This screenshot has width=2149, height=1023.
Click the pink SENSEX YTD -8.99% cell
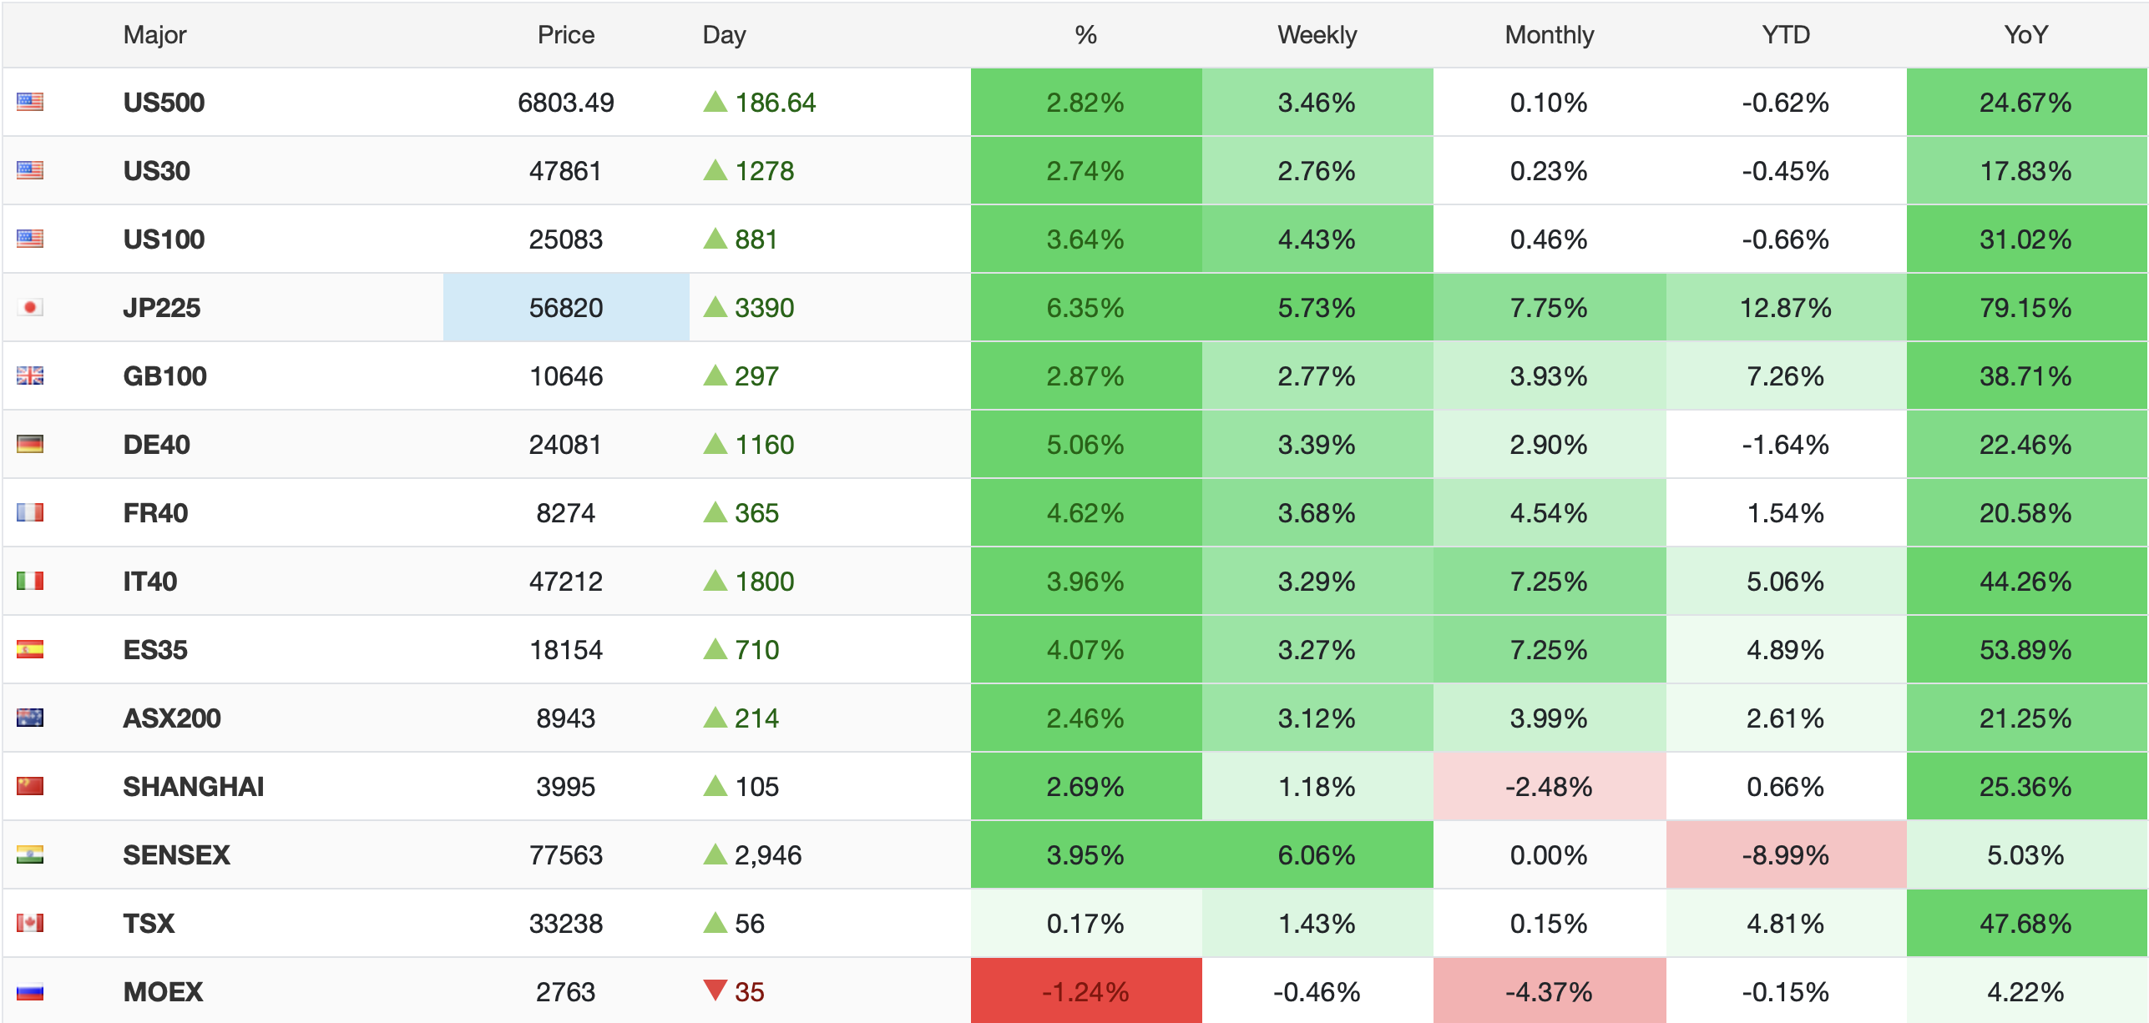point(1785,855)
